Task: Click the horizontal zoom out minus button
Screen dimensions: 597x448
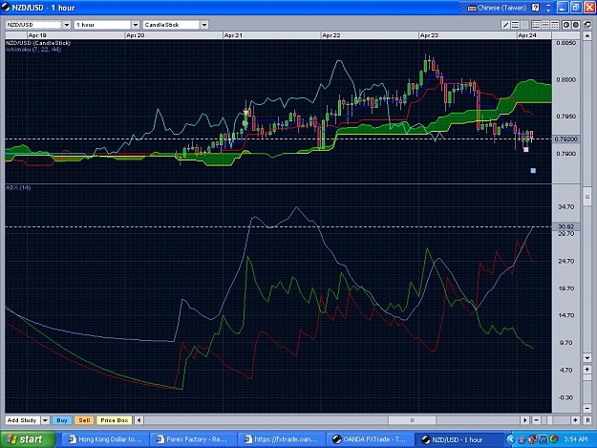Action: (536, 420)
